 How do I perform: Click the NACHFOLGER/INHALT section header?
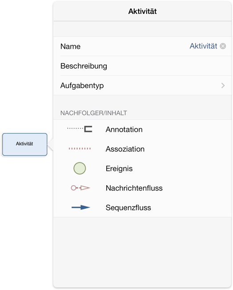pos(94,113)
